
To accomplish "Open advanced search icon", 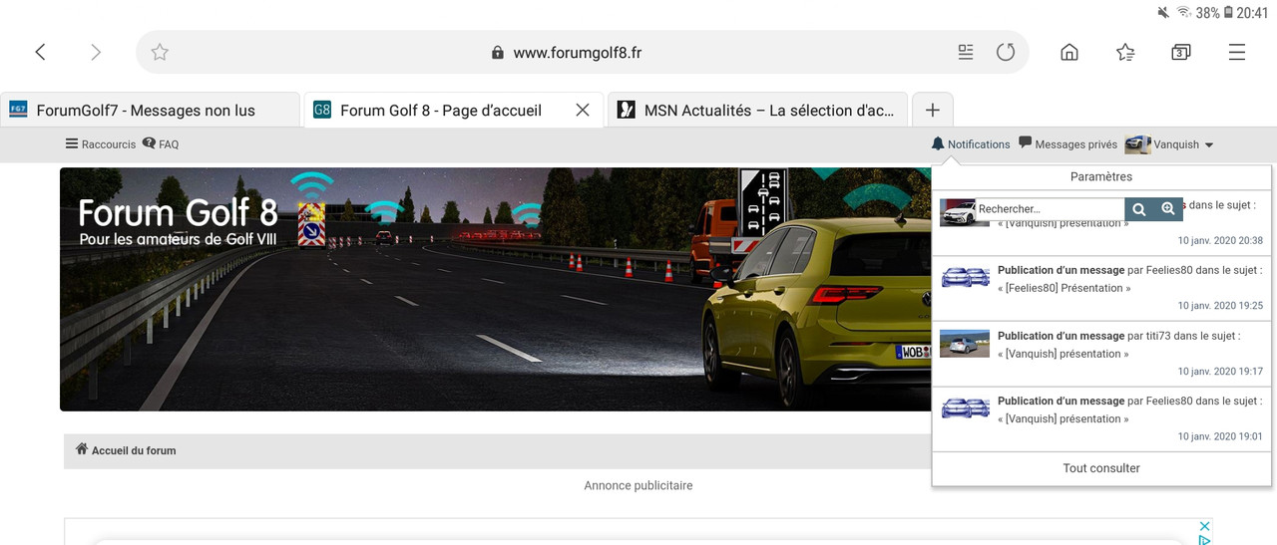I will pyautogui.click(x=1168, y=209).
